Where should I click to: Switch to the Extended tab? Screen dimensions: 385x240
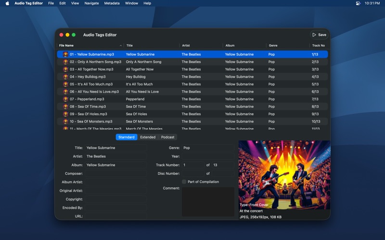(x=148, y=137)
